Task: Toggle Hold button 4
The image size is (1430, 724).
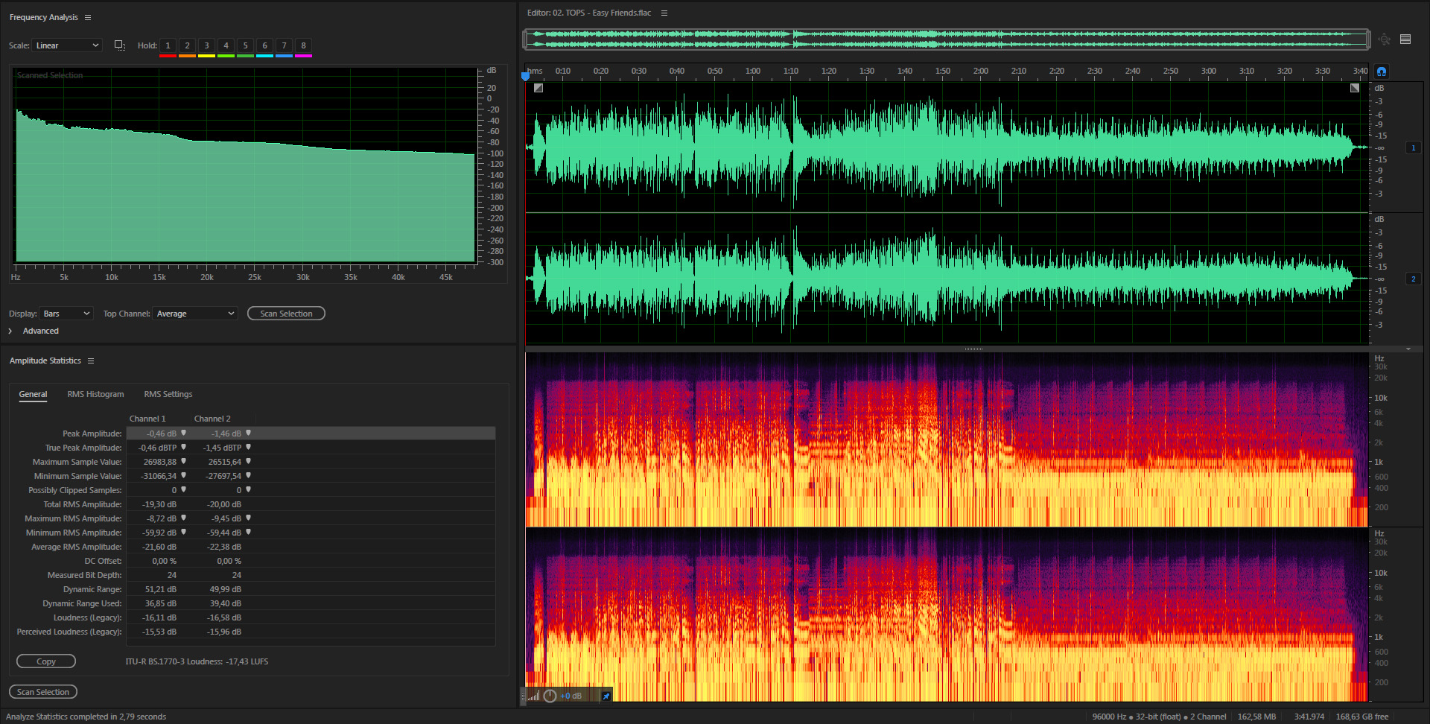Action: tap(226, 46)
